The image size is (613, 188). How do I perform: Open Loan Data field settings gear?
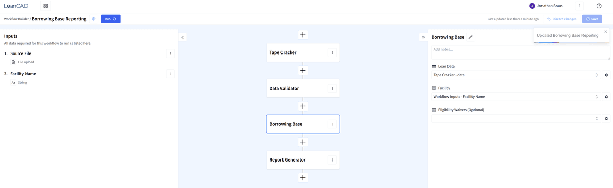pos(606,75)
